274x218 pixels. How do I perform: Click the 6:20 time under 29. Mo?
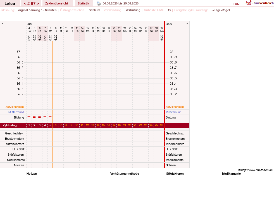162,37
